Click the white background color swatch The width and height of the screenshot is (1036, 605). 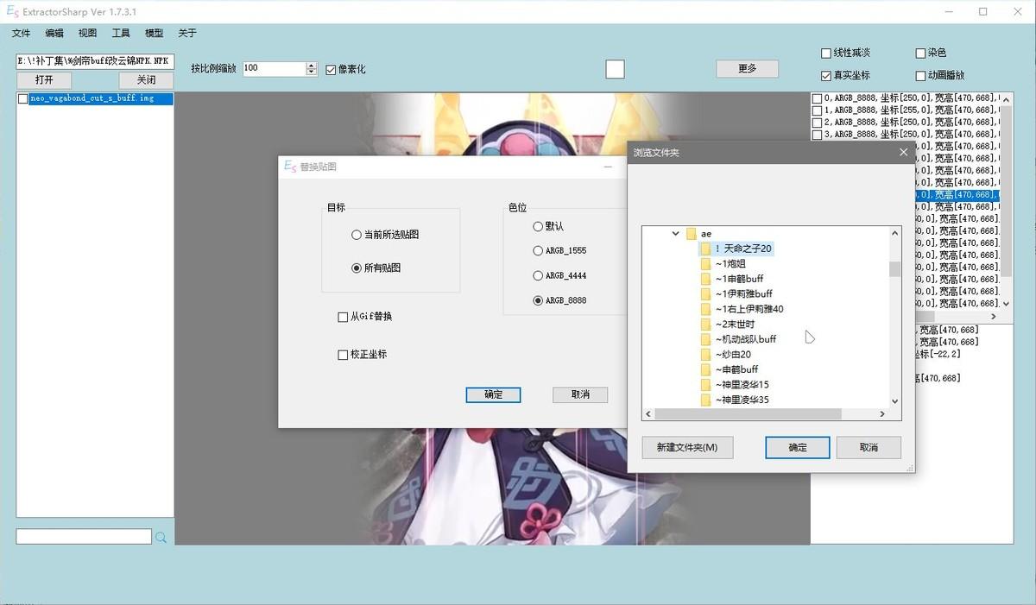click(615, 68)
